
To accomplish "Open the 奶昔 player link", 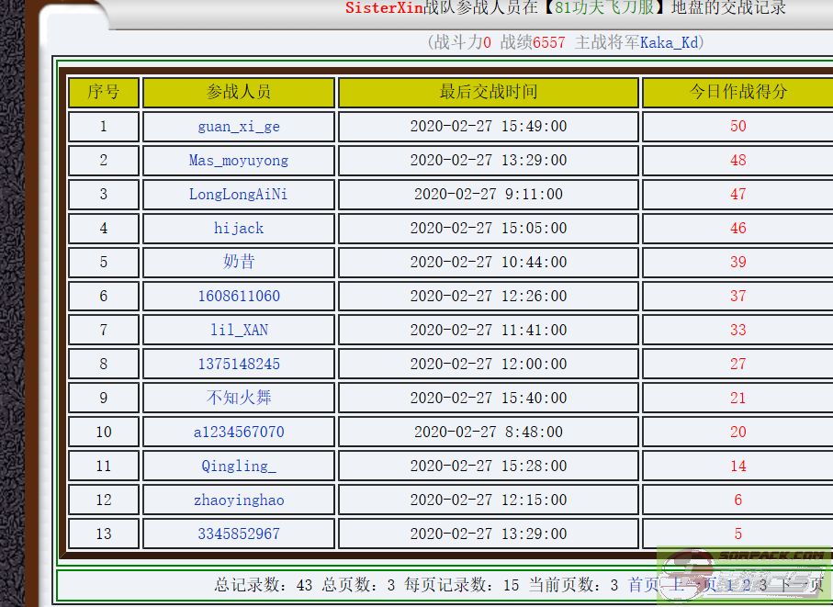I will [239, 263].
